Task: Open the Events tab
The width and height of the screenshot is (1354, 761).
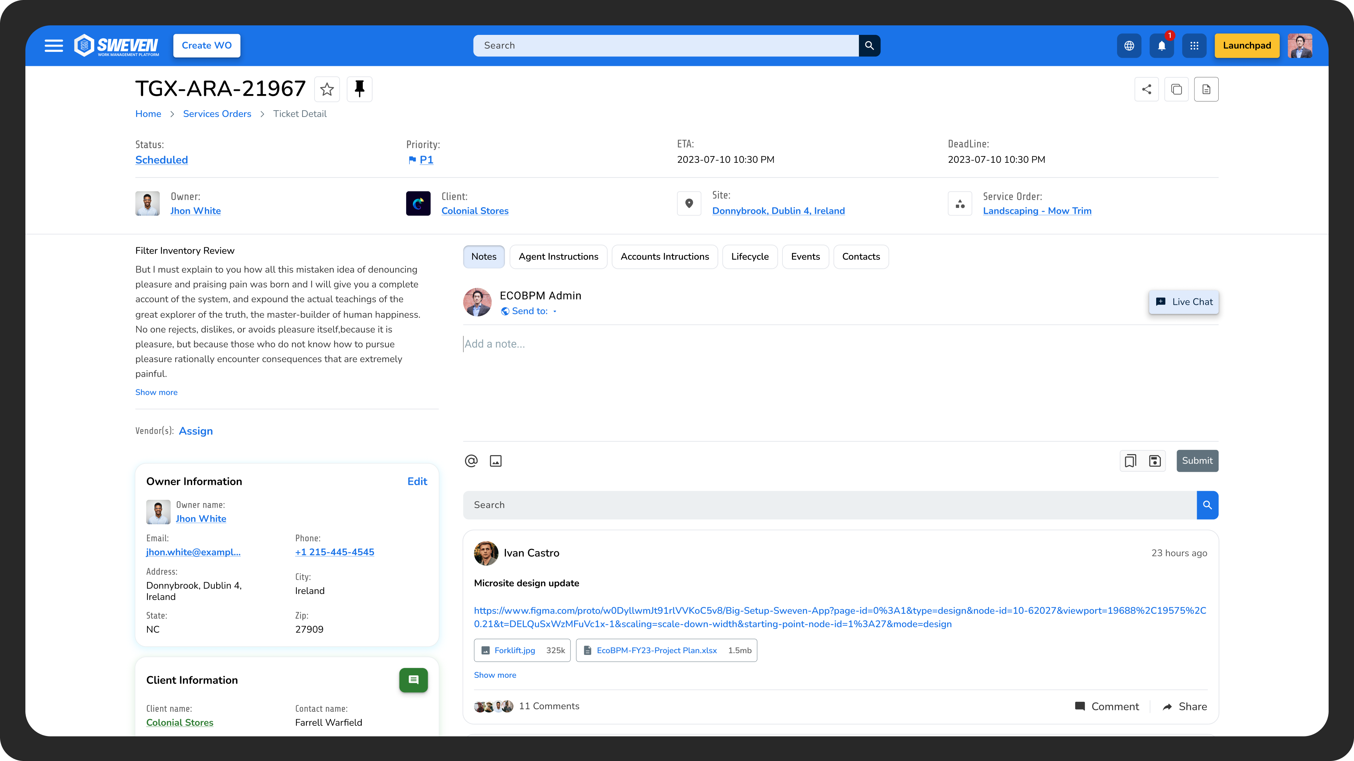Action: click(805, 257)
